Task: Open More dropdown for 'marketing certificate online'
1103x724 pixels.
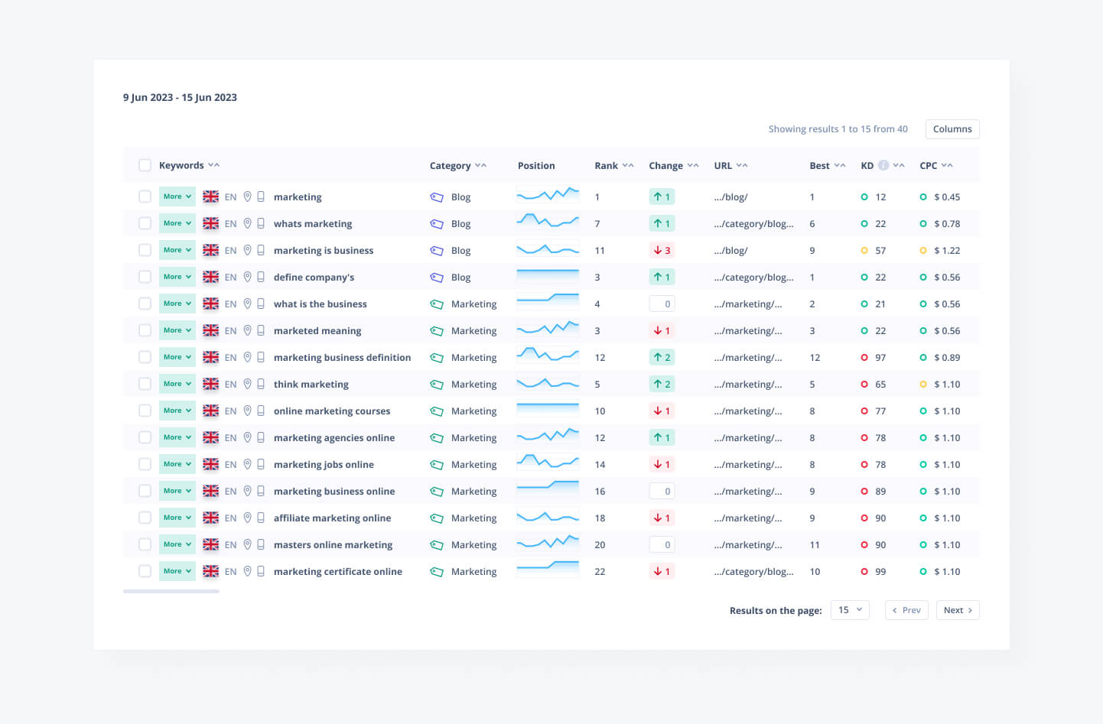Action: 177,571
